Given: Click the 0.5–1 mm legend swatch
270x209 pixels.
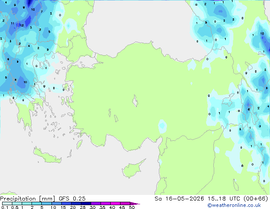Looking at the screenshot, I should click(17, 203).
